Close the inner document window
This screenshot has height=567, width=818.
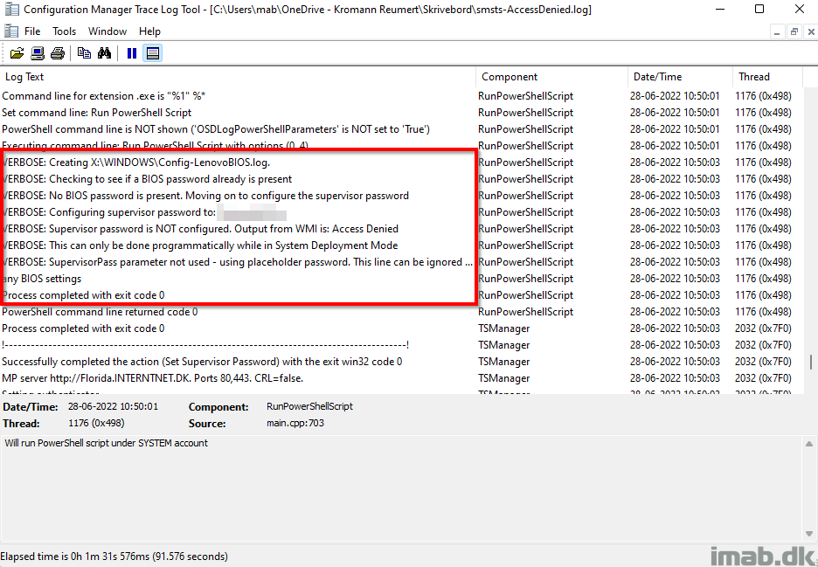pos(811,31)
